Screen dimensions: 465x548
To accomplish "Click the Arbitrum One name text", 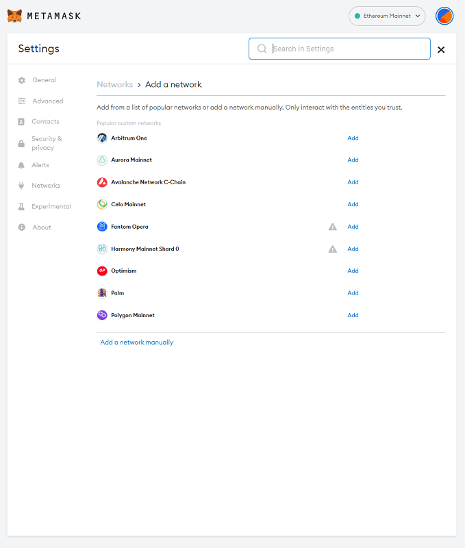I will (x=129, y=138).
